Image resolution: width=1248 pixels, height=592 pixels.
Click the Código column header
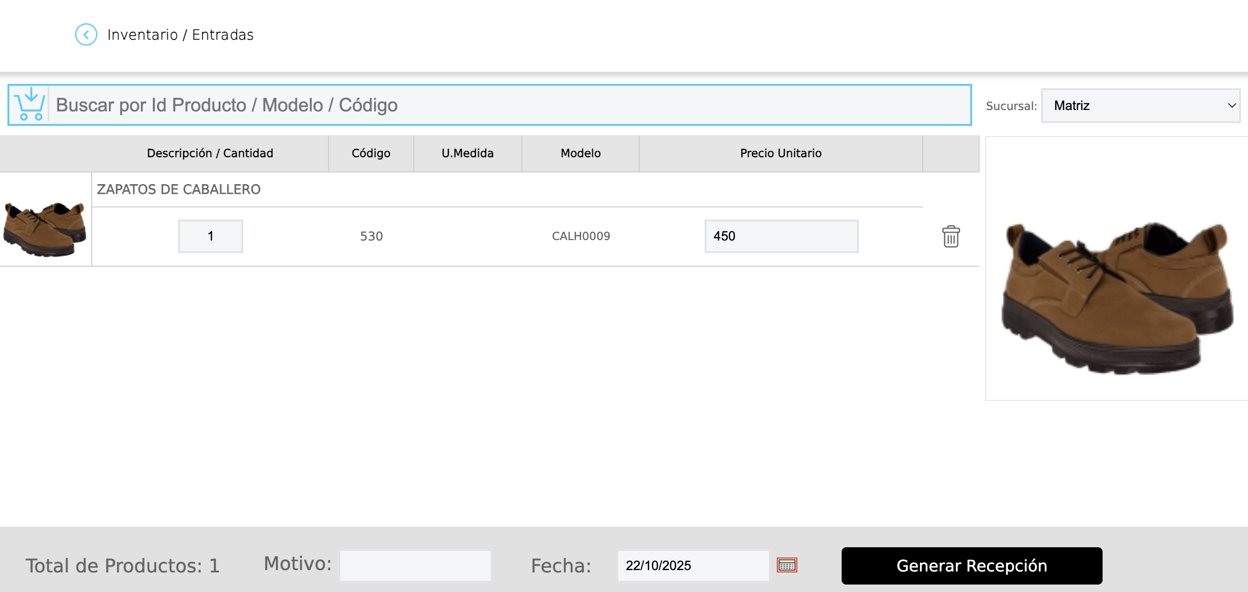(370, 153)
